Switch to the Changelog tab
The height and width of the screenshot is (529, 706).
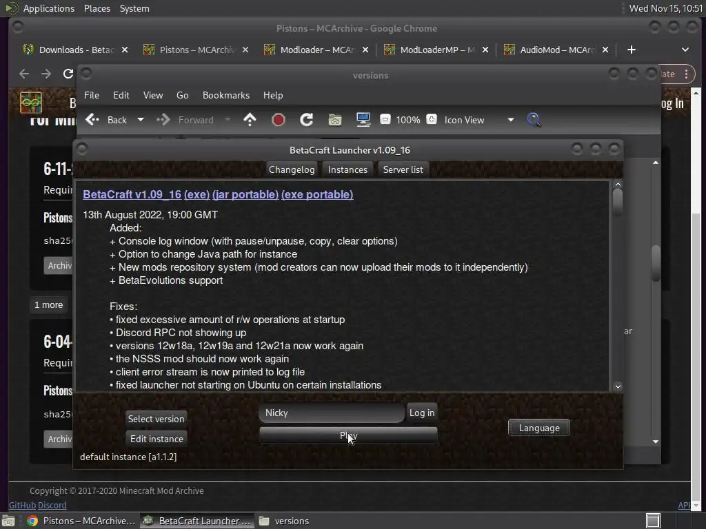tap(292, 169)
